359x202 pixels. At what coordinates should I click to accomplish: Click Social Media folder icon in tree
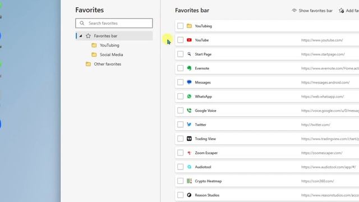click(94, 55)
